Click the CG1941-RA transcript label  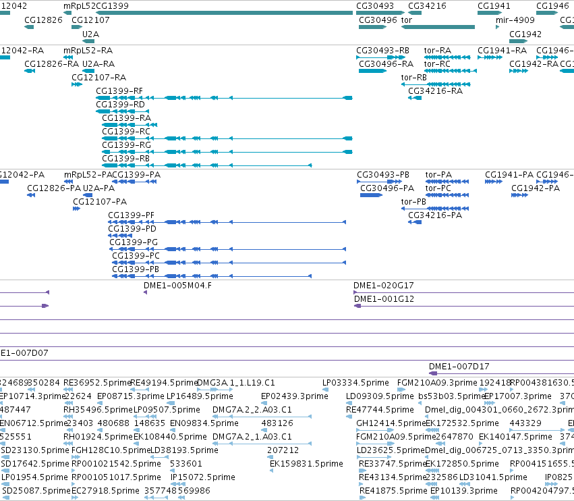pos(503,51)
